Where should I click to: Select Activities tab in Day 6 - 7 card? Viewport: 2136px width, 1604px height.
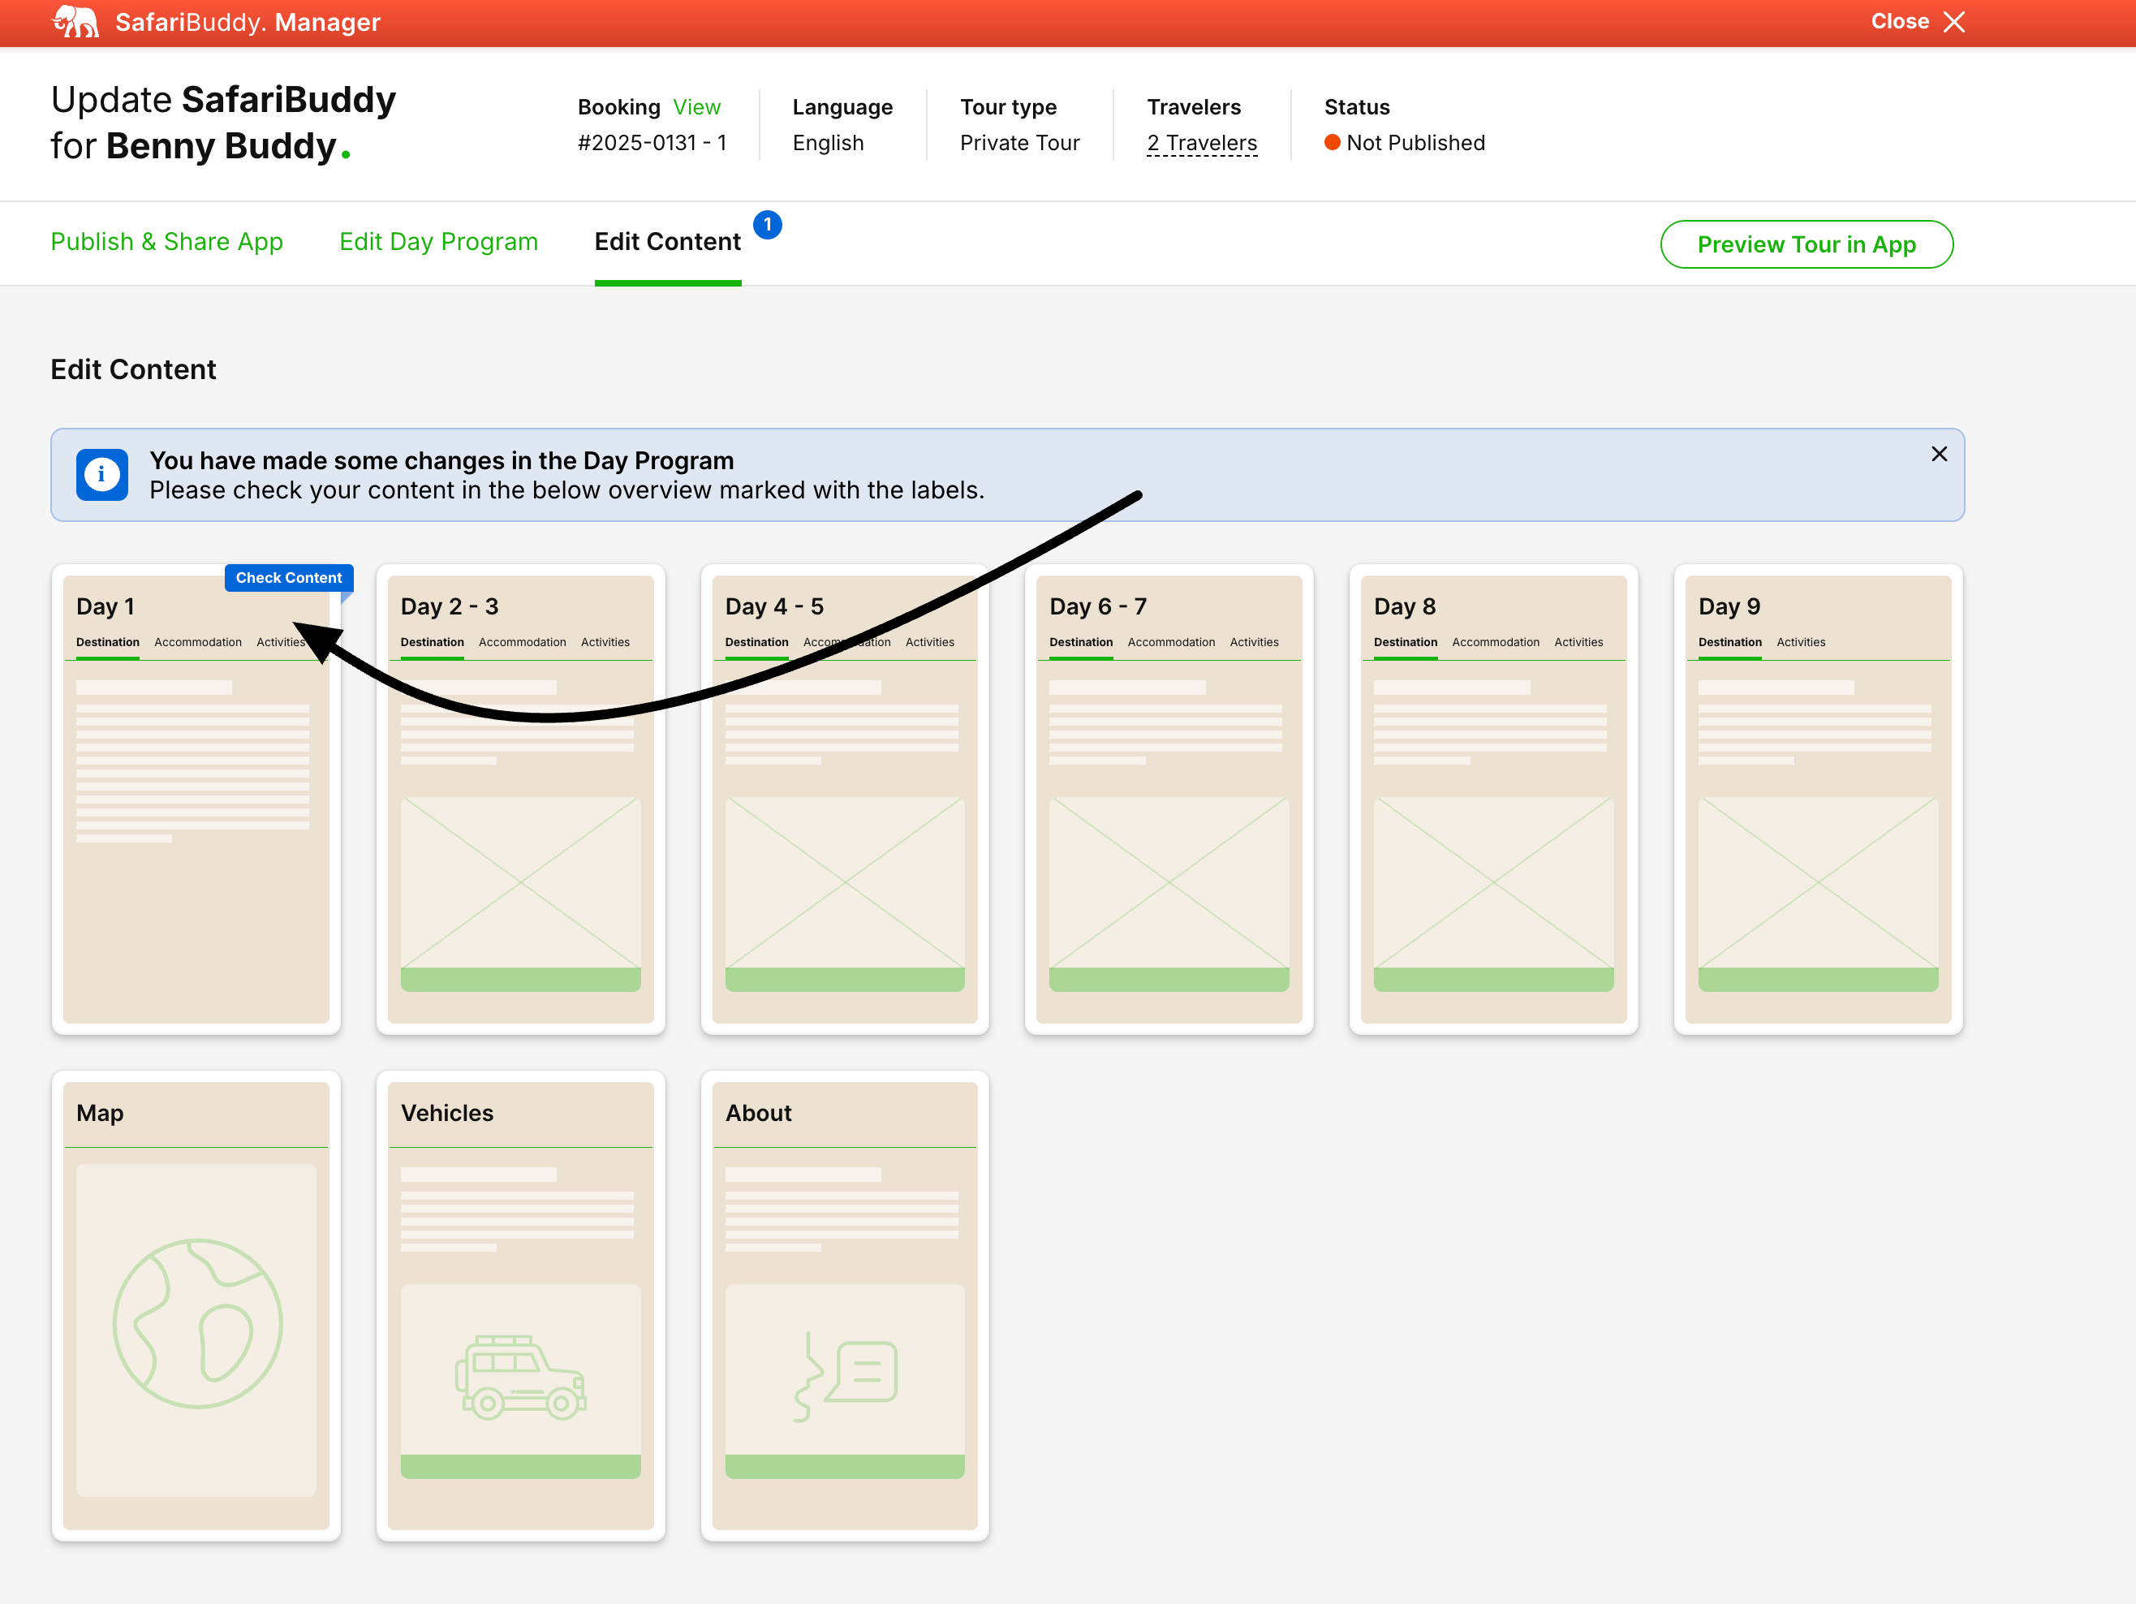(x=1253, y=642)
